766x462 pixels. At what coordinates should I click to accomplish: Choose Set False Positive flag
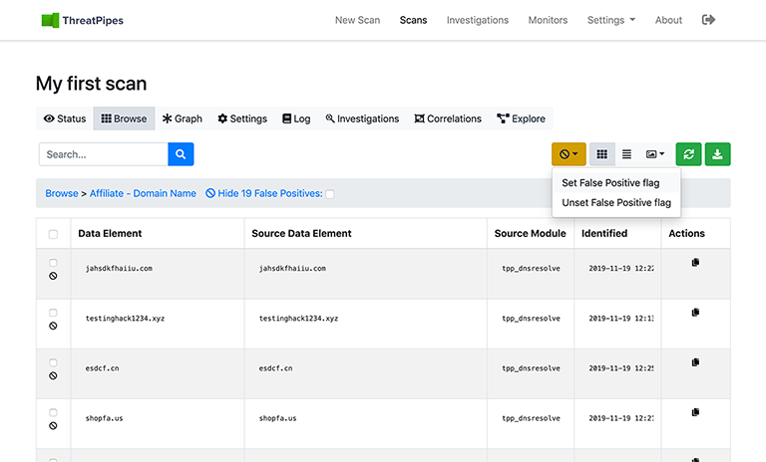[610, 183]
